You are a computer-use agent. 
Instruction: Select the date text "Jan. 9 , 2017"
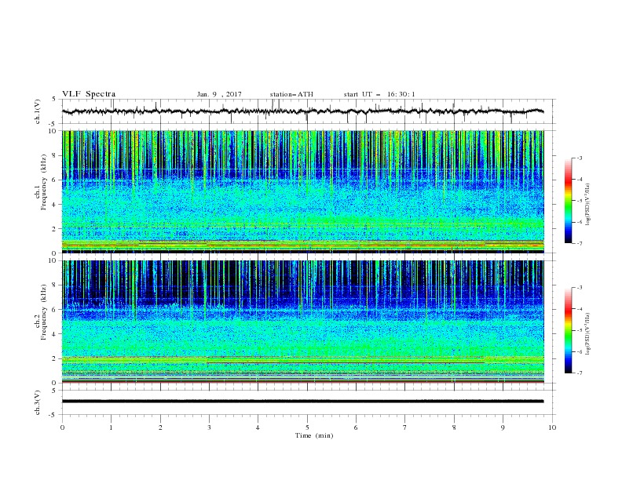[x=219, y=94]
